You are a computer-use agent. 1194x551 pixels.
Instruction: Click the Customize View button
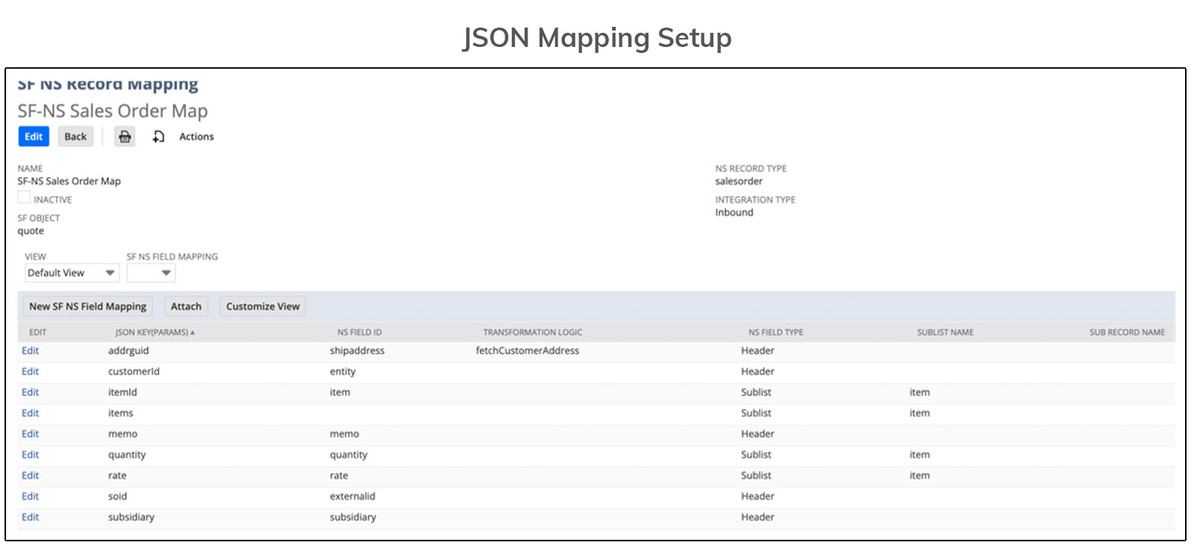263,306
